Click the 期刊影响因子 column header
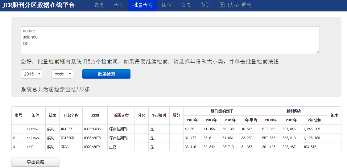347x168 pixels. 222,111
